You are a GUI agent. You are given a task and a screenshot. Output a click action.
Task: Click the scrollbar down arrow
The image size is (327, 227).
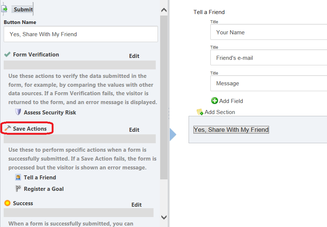point(164,217)
